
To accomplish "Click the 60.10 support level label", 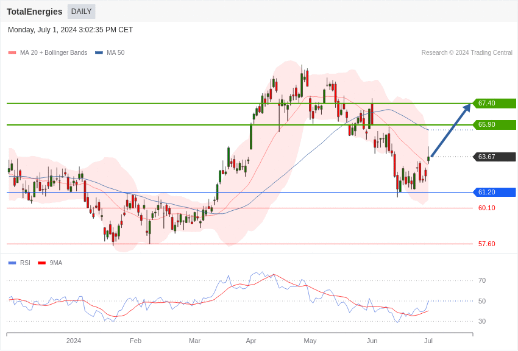I will pyautogui.click(x=486, y=208).
